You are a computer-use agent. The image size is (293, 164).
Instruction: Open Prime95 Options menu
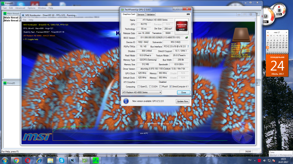click(31, 8)
